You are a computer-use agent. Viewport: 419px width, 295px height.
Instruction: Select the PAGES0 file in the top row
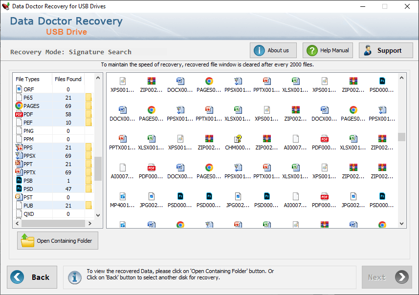[209, 85]
